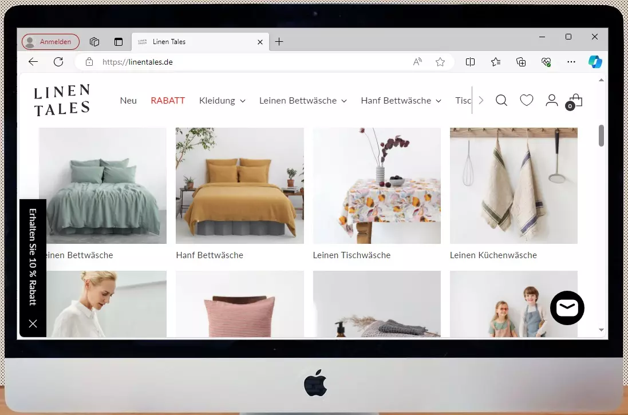Expand the Hanf Bettwäsche dropdown

[401, 101]
